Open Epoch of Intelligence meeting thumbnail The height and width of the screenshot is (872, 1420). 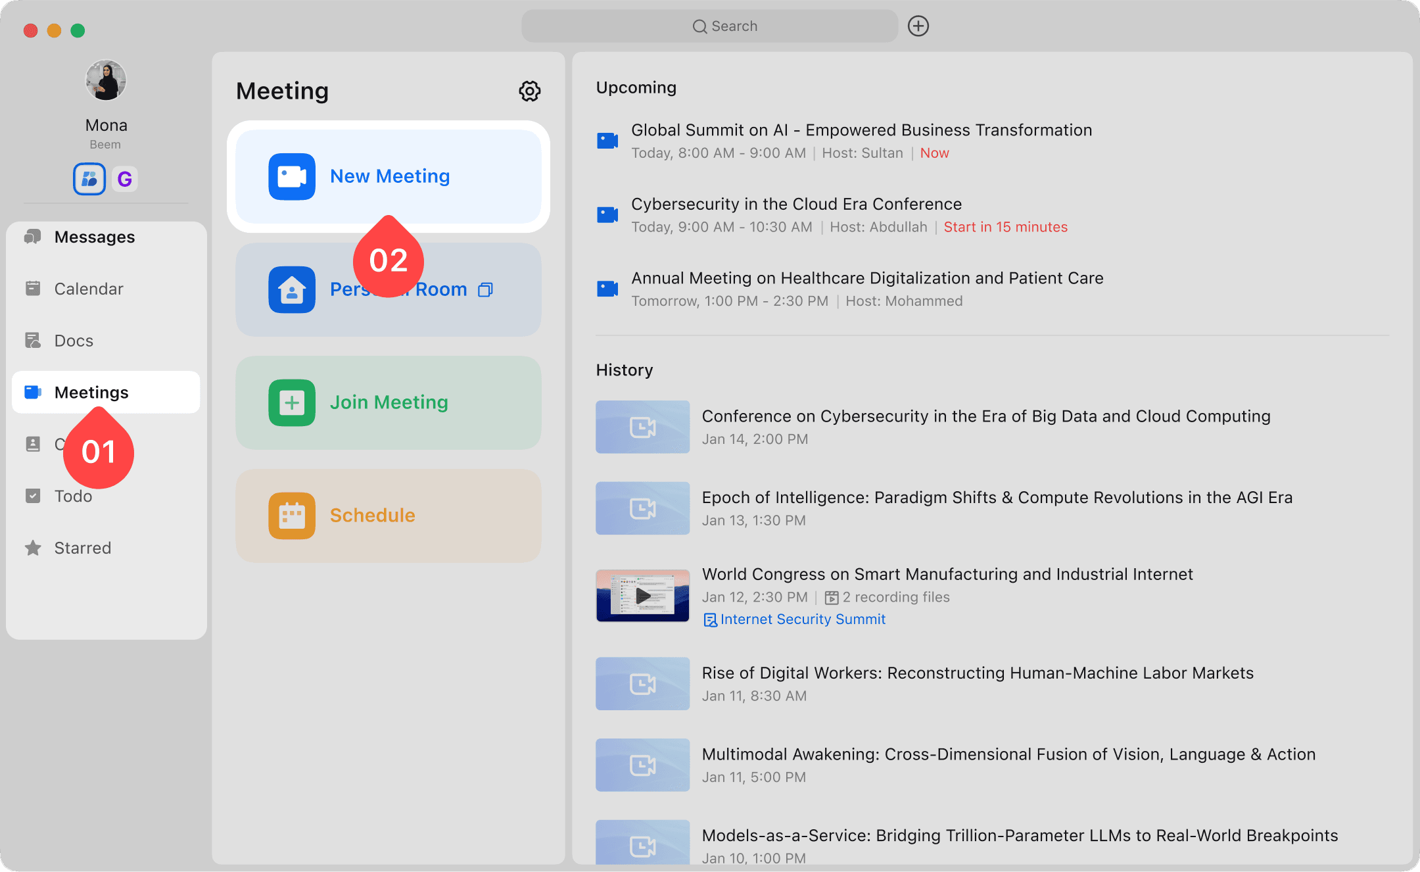click(x=642, y=508)
